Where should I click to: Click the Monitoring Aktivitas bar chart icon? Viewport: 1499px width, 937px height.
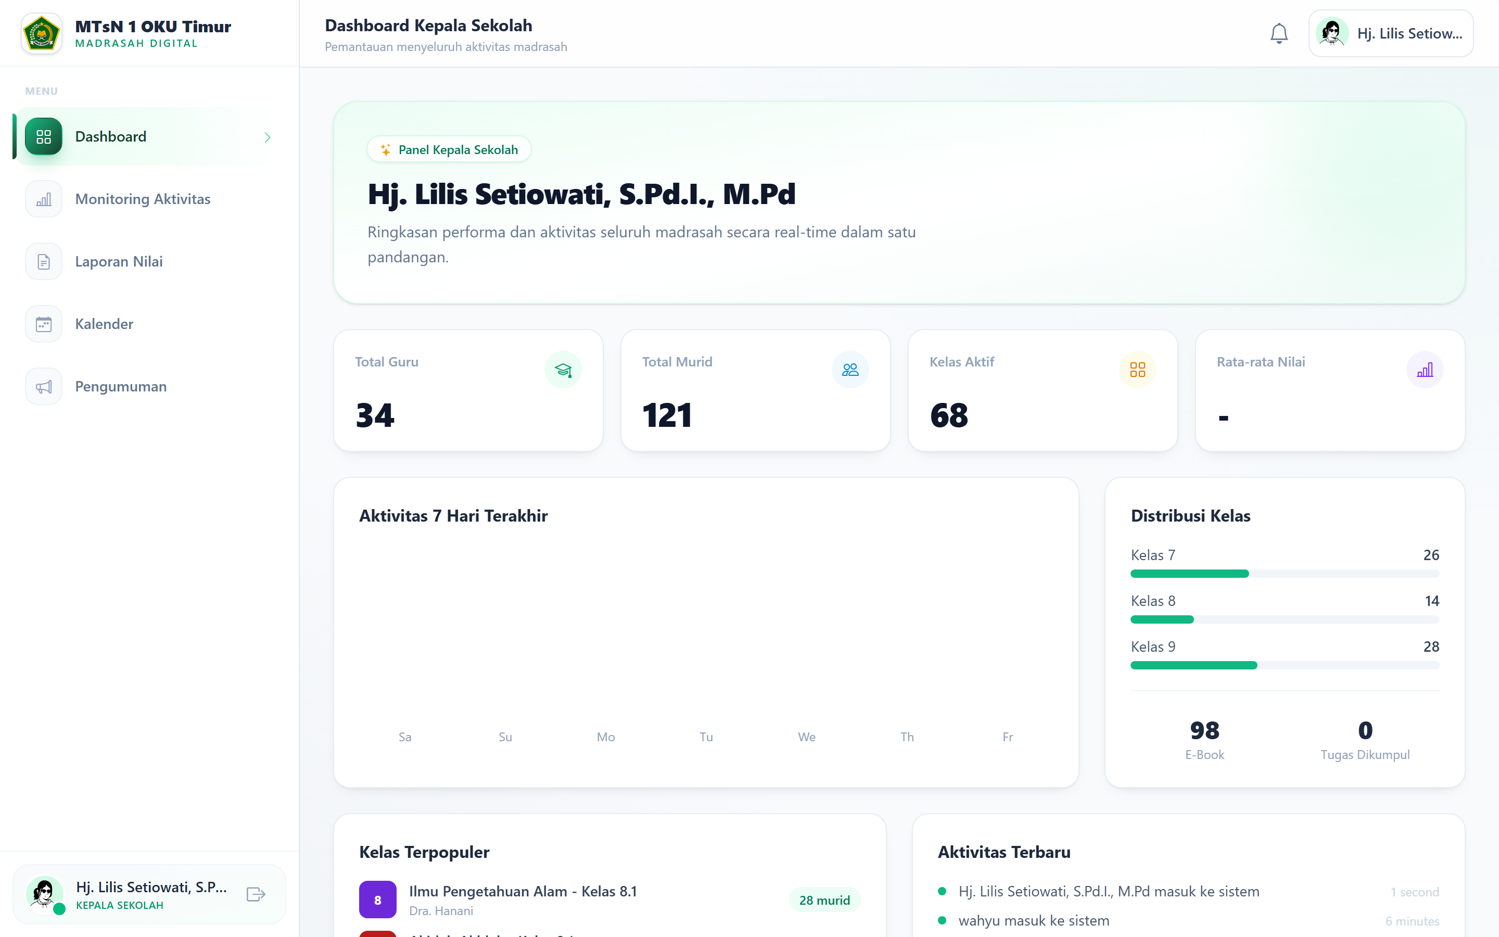point(43,199)
